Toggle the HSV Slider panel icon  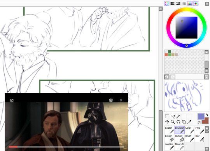178,4
